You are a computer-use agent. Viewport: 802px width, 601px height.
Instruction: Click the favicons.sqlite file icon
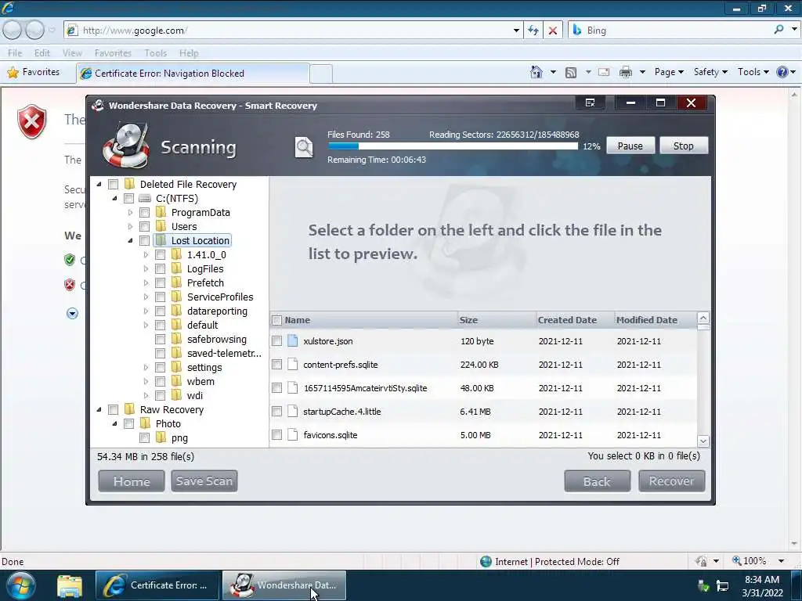(x=293, y=435)
